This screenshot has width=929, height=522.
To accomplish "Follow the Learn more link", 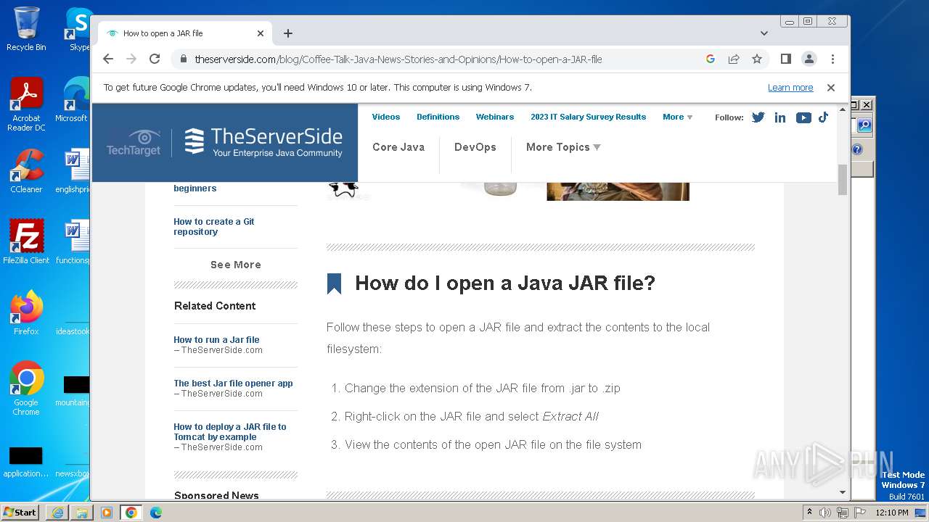I will pos(790,88).
